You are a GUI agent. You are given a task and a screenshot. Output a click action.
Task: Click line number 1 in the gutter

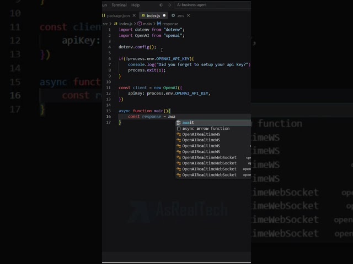point(110,30)
